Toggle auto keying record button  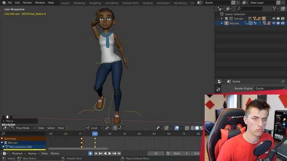tap(90, 153)
